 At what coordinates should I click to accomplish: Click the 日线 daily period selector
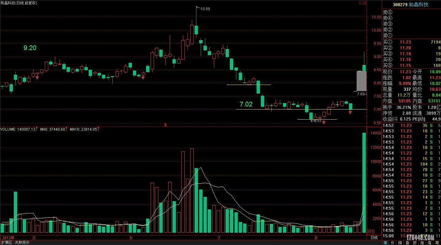point(374,238)
